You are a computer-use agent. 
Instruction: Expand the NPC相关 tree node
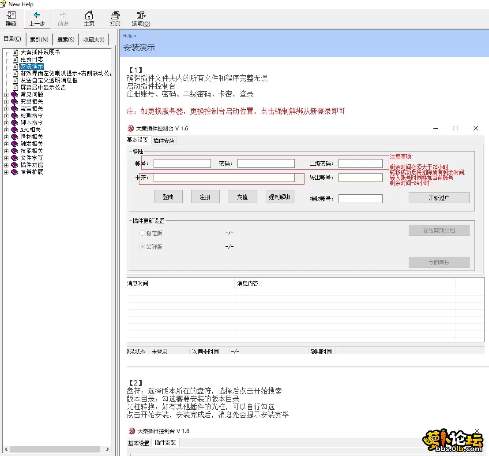coord(6,130)
